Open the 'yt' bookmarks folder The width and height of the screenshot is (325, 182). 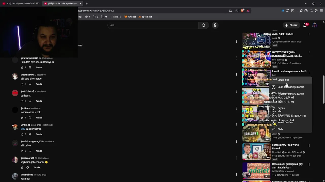point(104,17)
